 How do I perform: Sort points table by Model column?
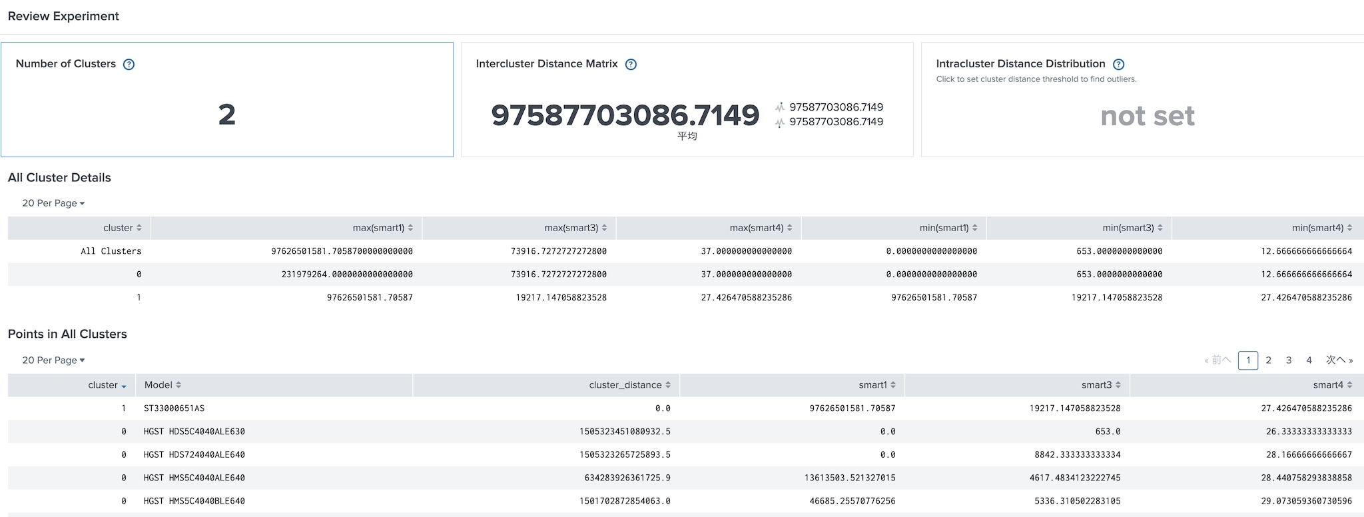(163, 385)
